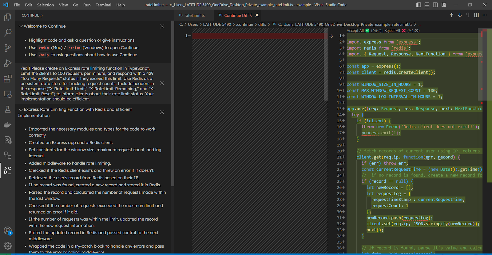
Task: Open the Docker whale icon panel
Action: pos(8,124)
